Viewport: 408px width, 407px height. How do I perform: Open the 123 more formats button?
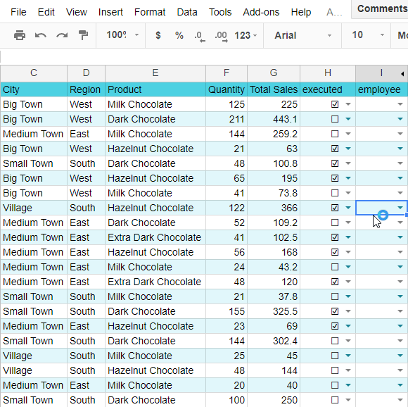coord(246,35)
